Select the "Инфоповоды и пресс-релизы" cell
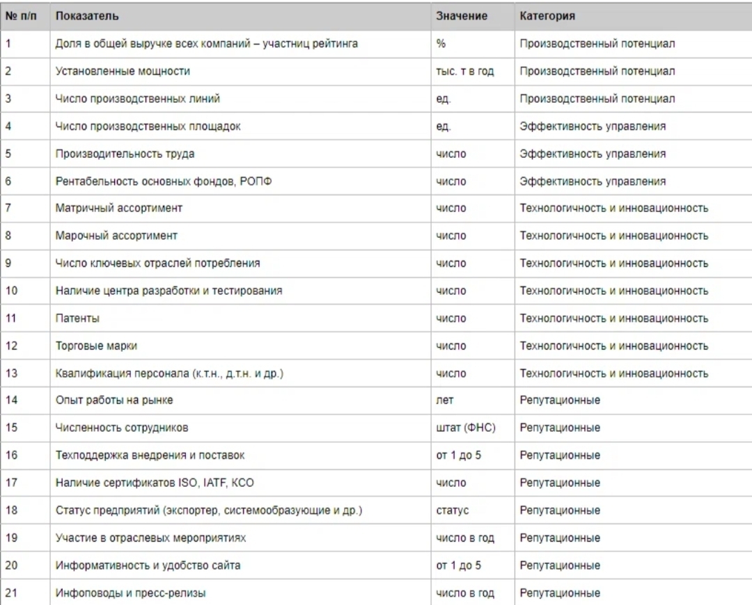 [x=131, y=593]
